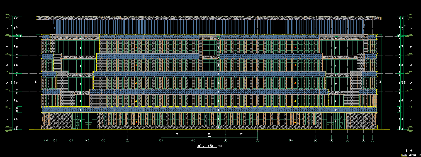The image size is (421, 157).
Task: Click ground-floor orange triangle marker on right side
Action: pos(295,122)
